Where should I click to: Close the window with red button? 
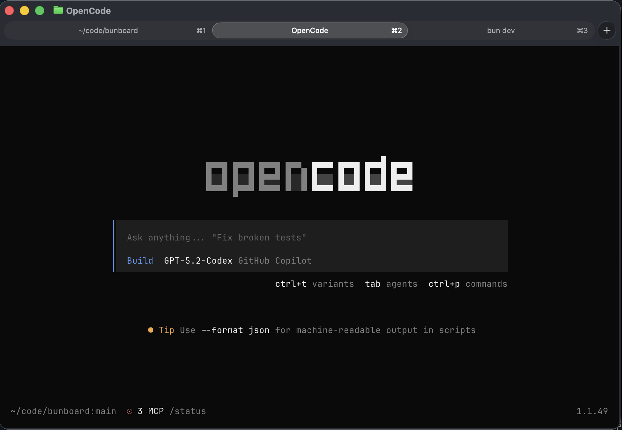(9, 11)
